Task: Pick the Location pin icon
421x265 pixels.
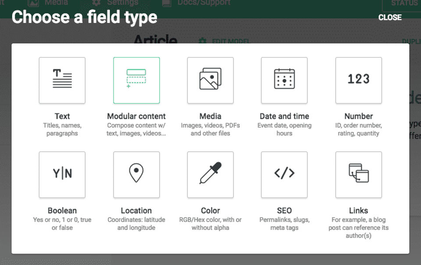Action: point(136,175)
